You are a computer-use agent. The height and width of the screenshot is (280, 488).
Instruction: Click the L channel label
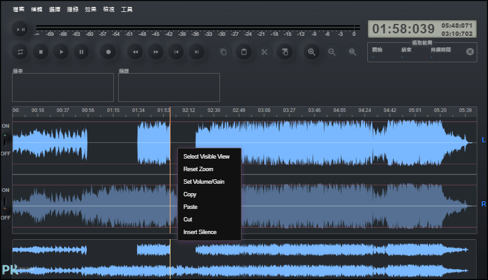pyautogui.click(x=484, y=140)
